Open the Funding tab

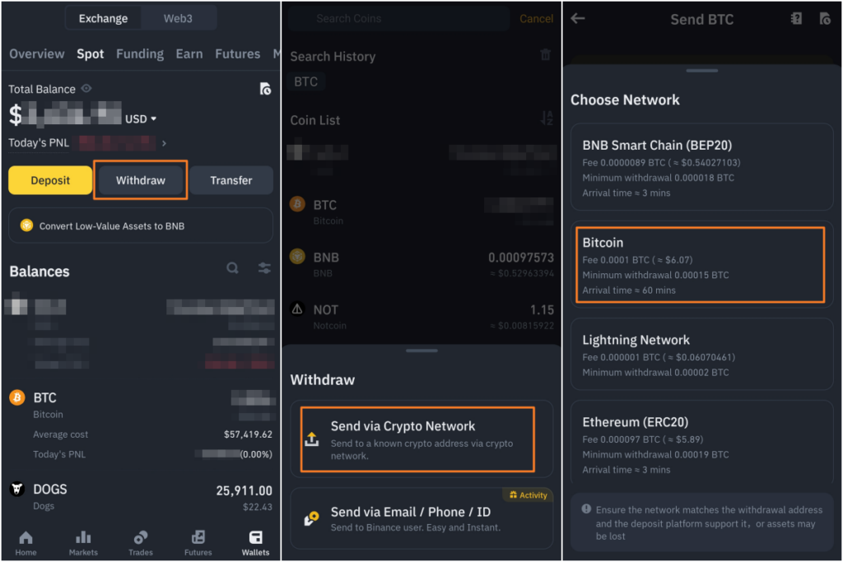(140, 53)
